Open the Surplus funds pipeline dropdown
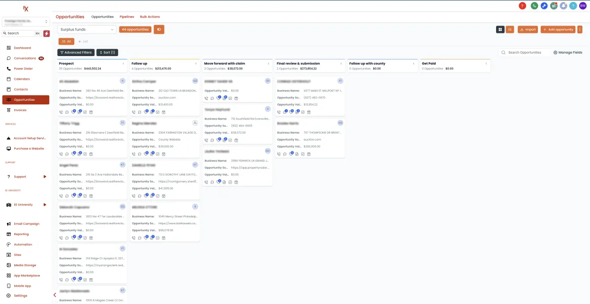Viewport: 590px width, 304px height. [87, 30]
